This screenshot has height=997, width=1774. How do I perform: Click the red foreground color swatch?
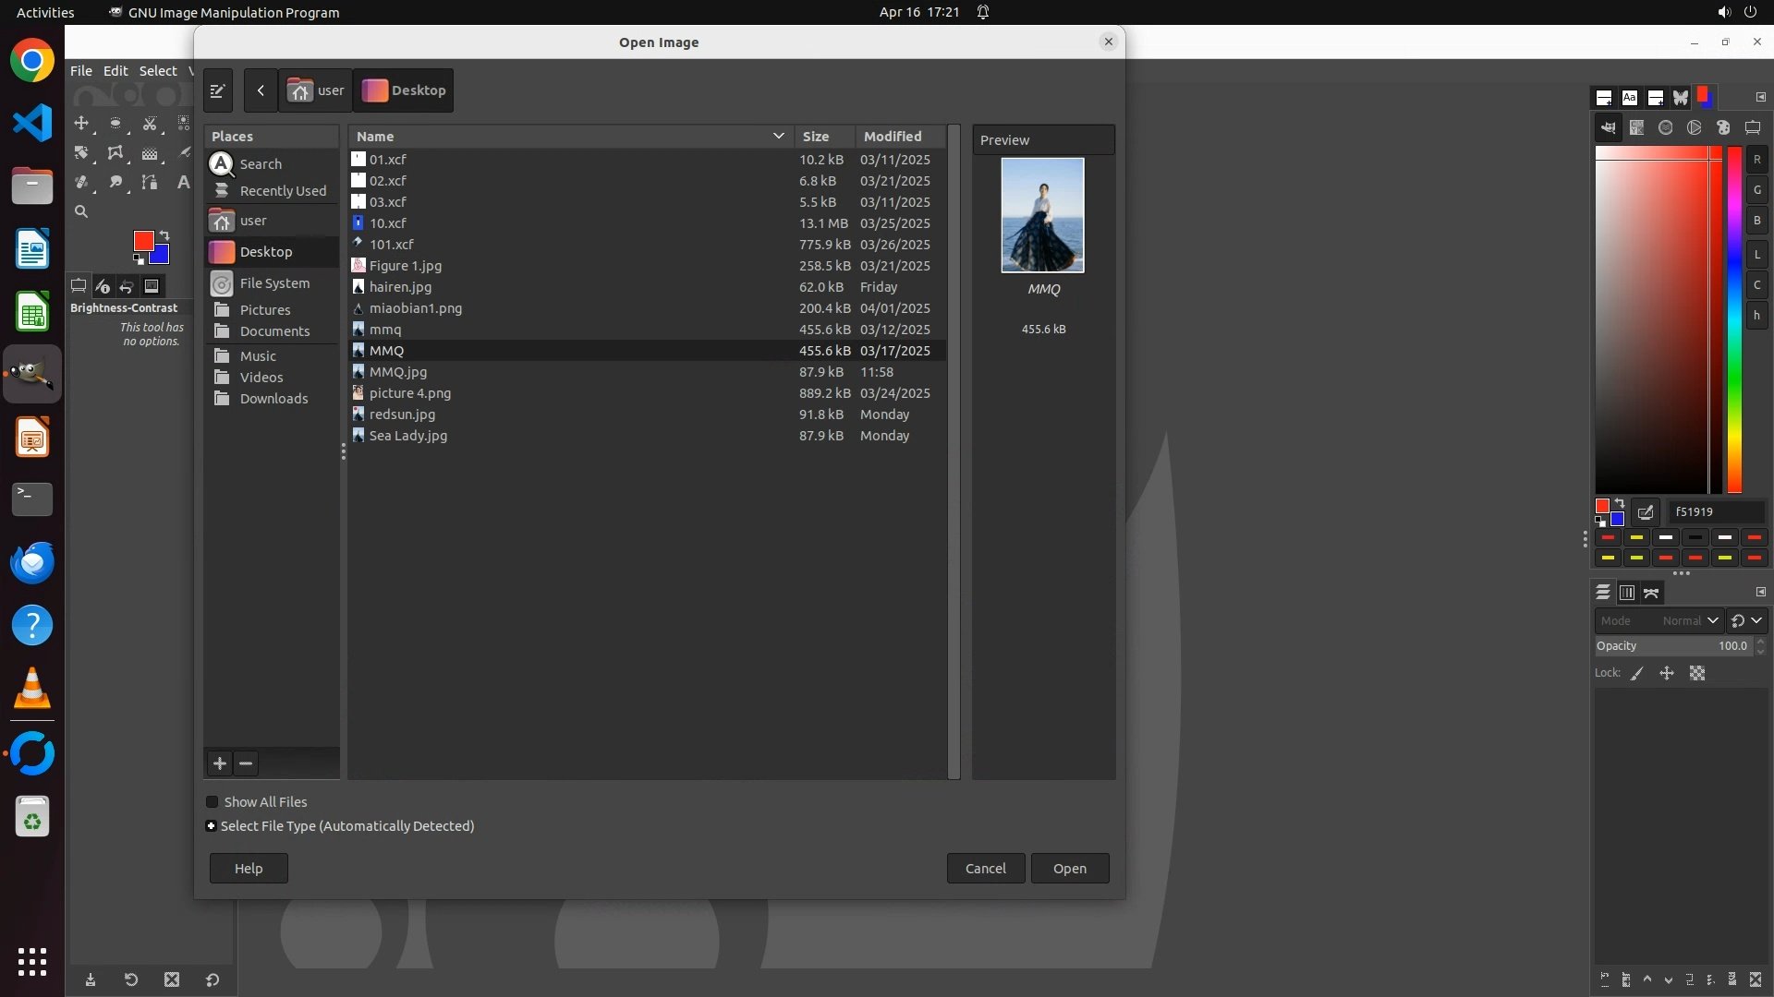point(142,241)
